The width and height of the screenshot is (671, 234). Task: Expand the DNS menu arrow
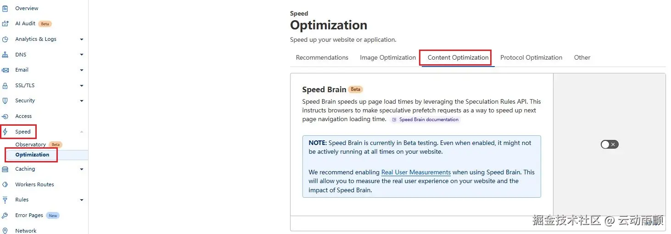pyautogui.click(x=82, y=55)
